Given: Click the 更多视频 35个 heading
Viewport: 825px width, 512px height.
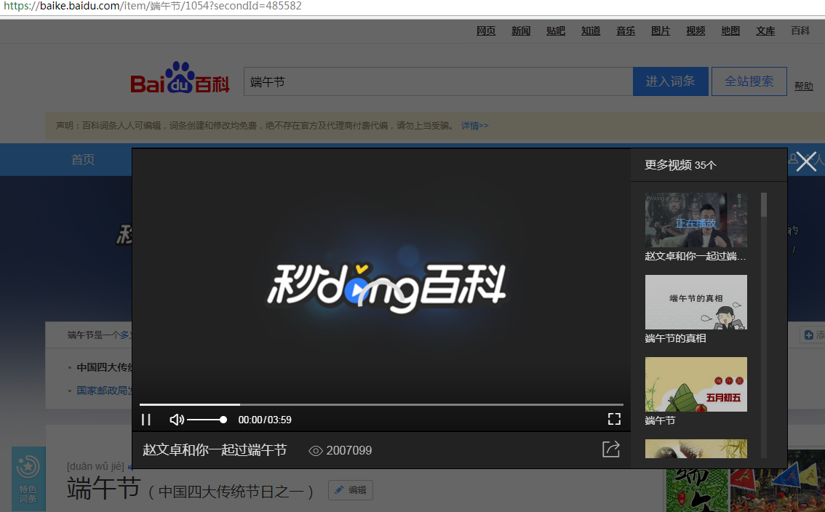Looking at the screenshot, I should tap(680, 165).
